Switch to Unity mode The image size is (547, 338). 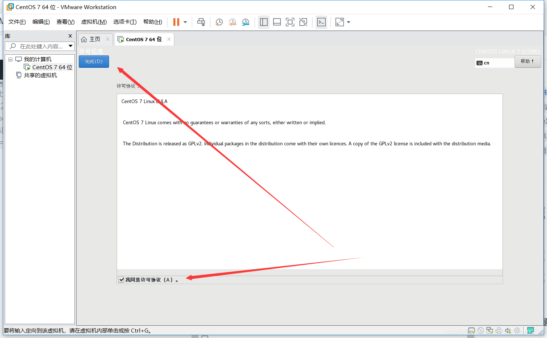[x=303, y=22]
